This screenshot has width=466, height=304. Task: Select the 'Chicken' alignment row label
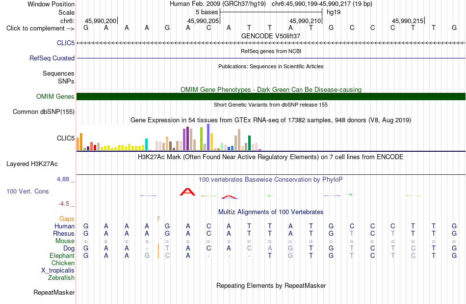tap(63, 263)
